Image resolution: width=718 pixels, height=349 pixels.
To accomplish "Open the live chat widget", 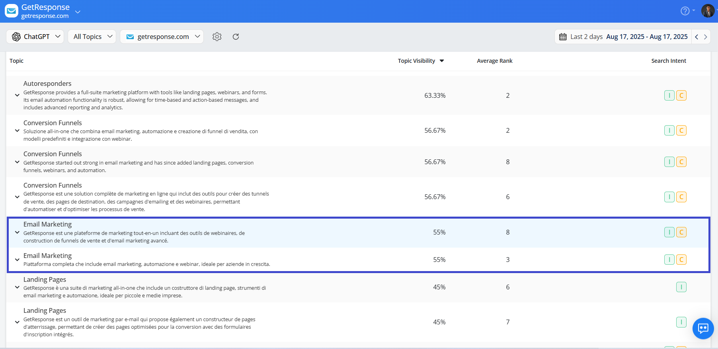I will pos(703,328).
